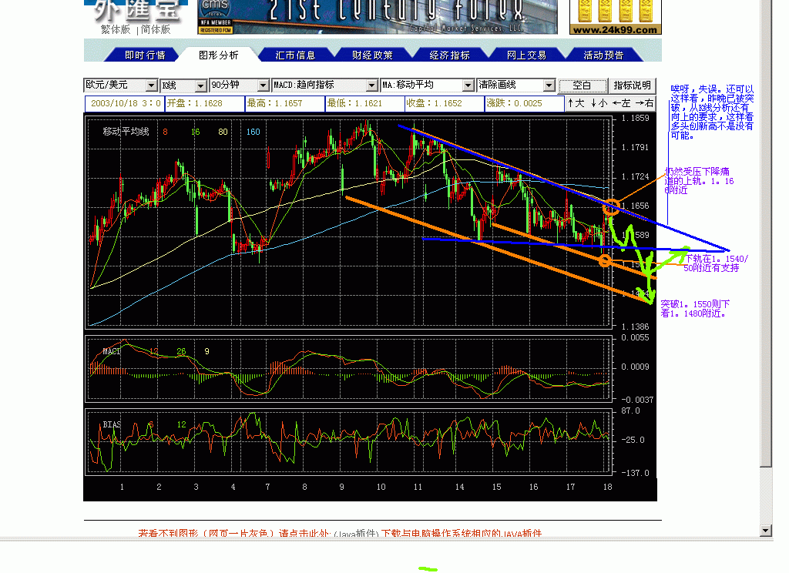
Task: Open the 网上交易 tab
Action: pyautogui.click(x=526, y=55)
